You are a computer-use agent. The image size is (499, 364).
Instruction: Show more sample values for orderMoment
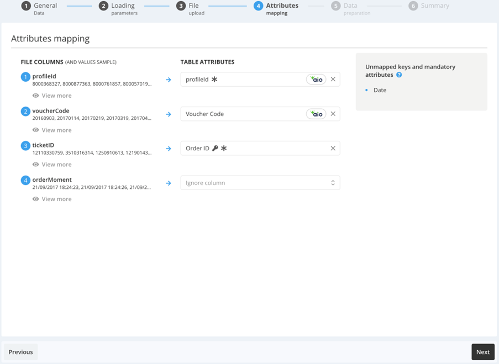[52, 199]
